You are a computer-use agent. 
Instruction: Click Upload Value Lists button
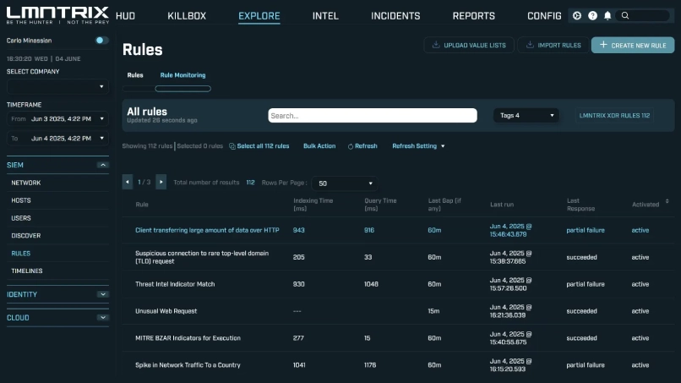point(469,45)
